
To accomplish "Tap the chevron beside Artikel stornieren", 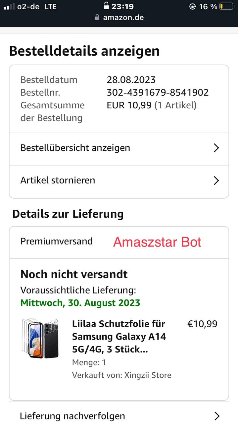I will point(216,180).
